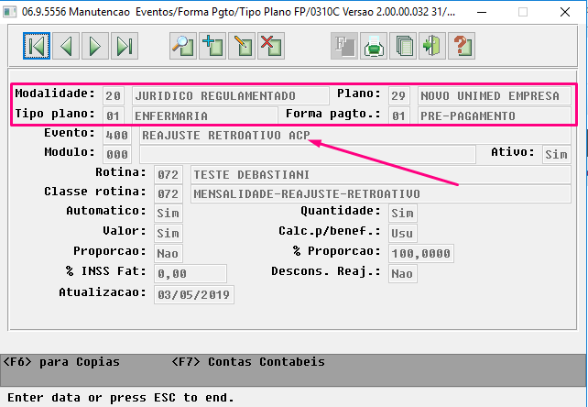Screen dimensions: 588x407
Task: Exit using the door arrow icon
Action: tap(432, 46)
